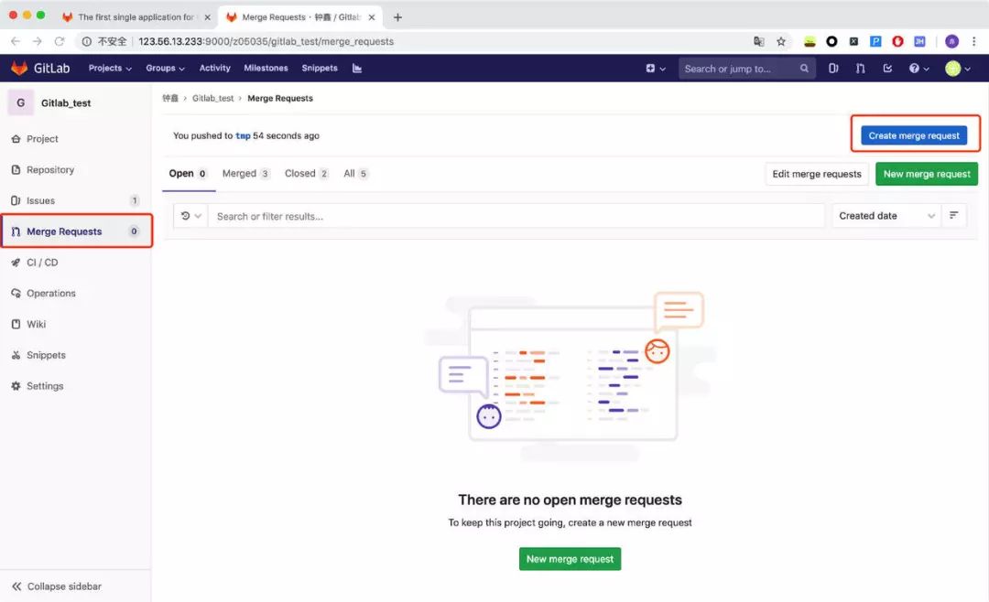Select the Open merge requests tab
This screenshot has height=602, width=989.
click(188, 173)
